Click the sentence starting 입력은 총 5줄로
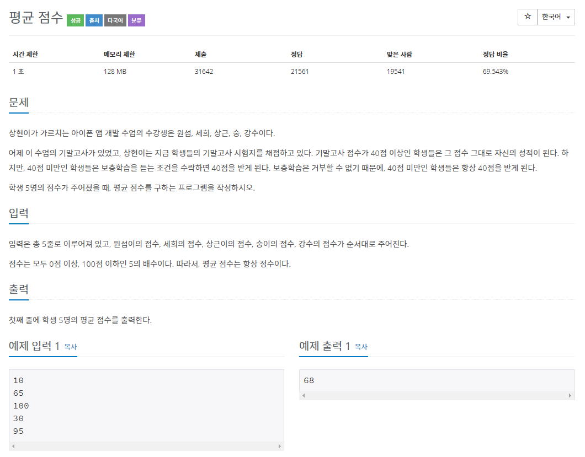The height and width of the screenshot is (457, 585). click(209, 244)
